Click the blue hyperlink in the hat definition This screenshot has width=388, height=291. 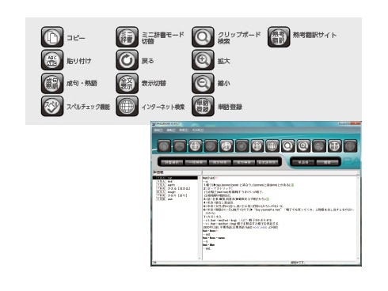tap(260, 227)
